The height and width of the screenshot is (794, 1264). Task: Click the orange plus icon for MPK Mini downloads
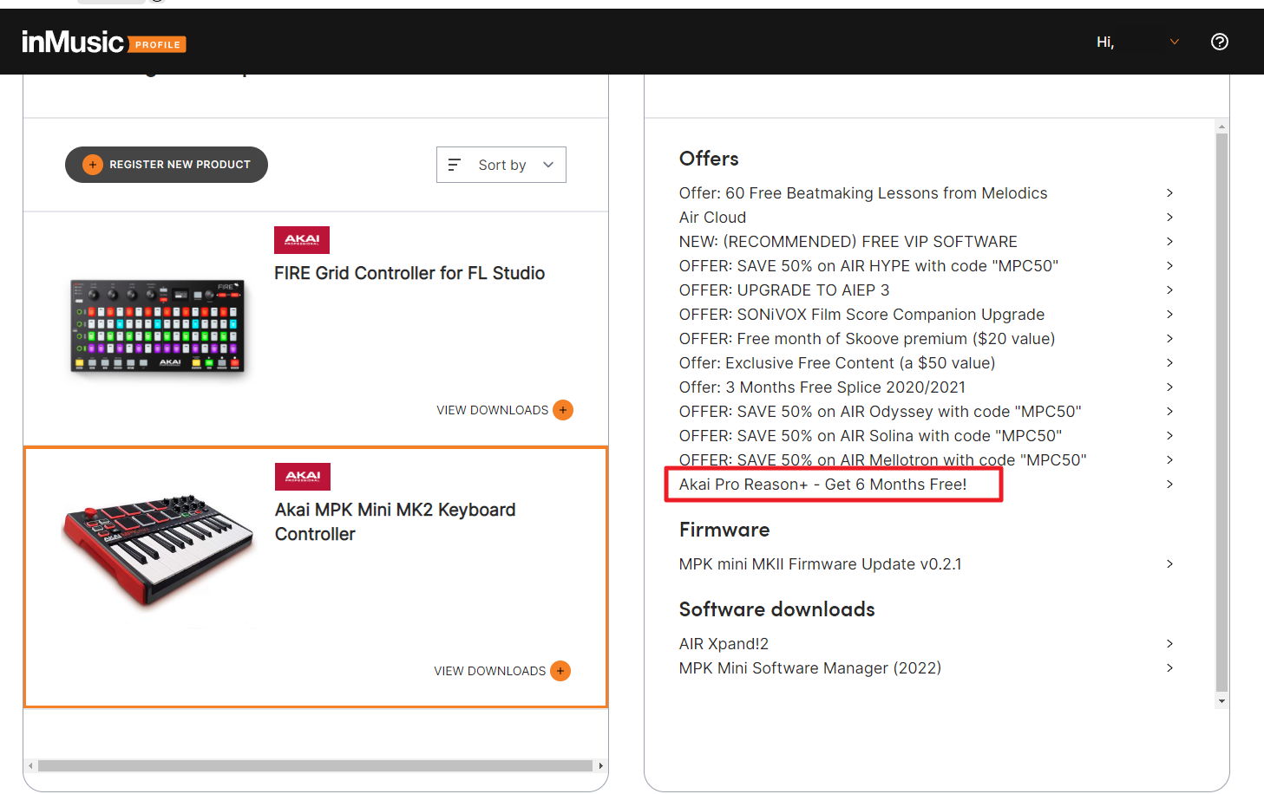pos(560,671)
